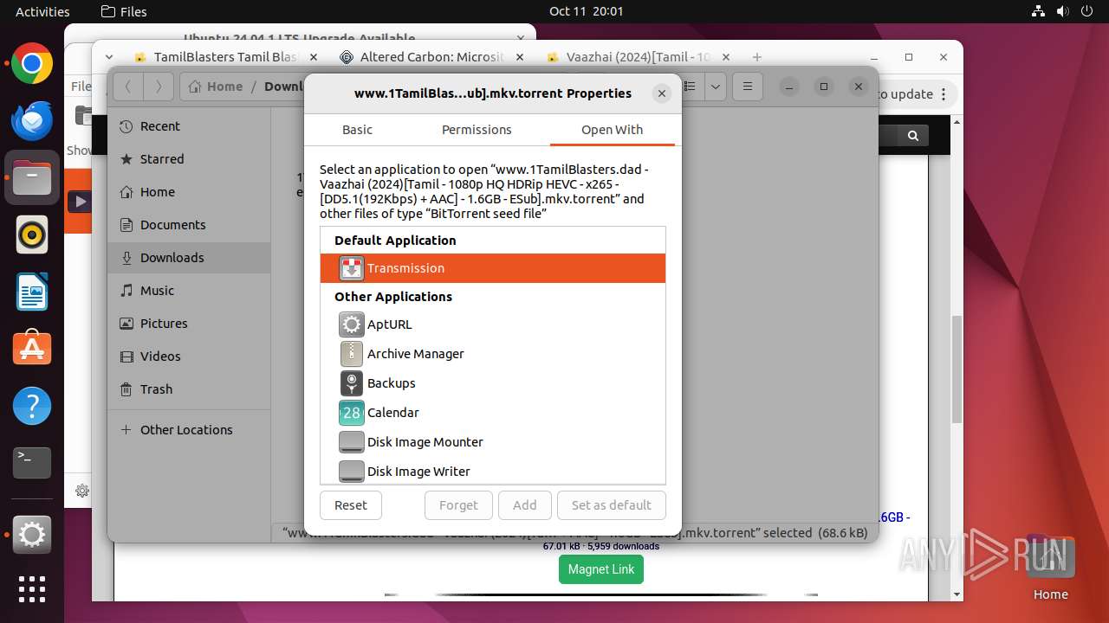This screenshot has width=1109, height=623.
Task: Close the torrent Properties dialog
Action: (662, 93)
